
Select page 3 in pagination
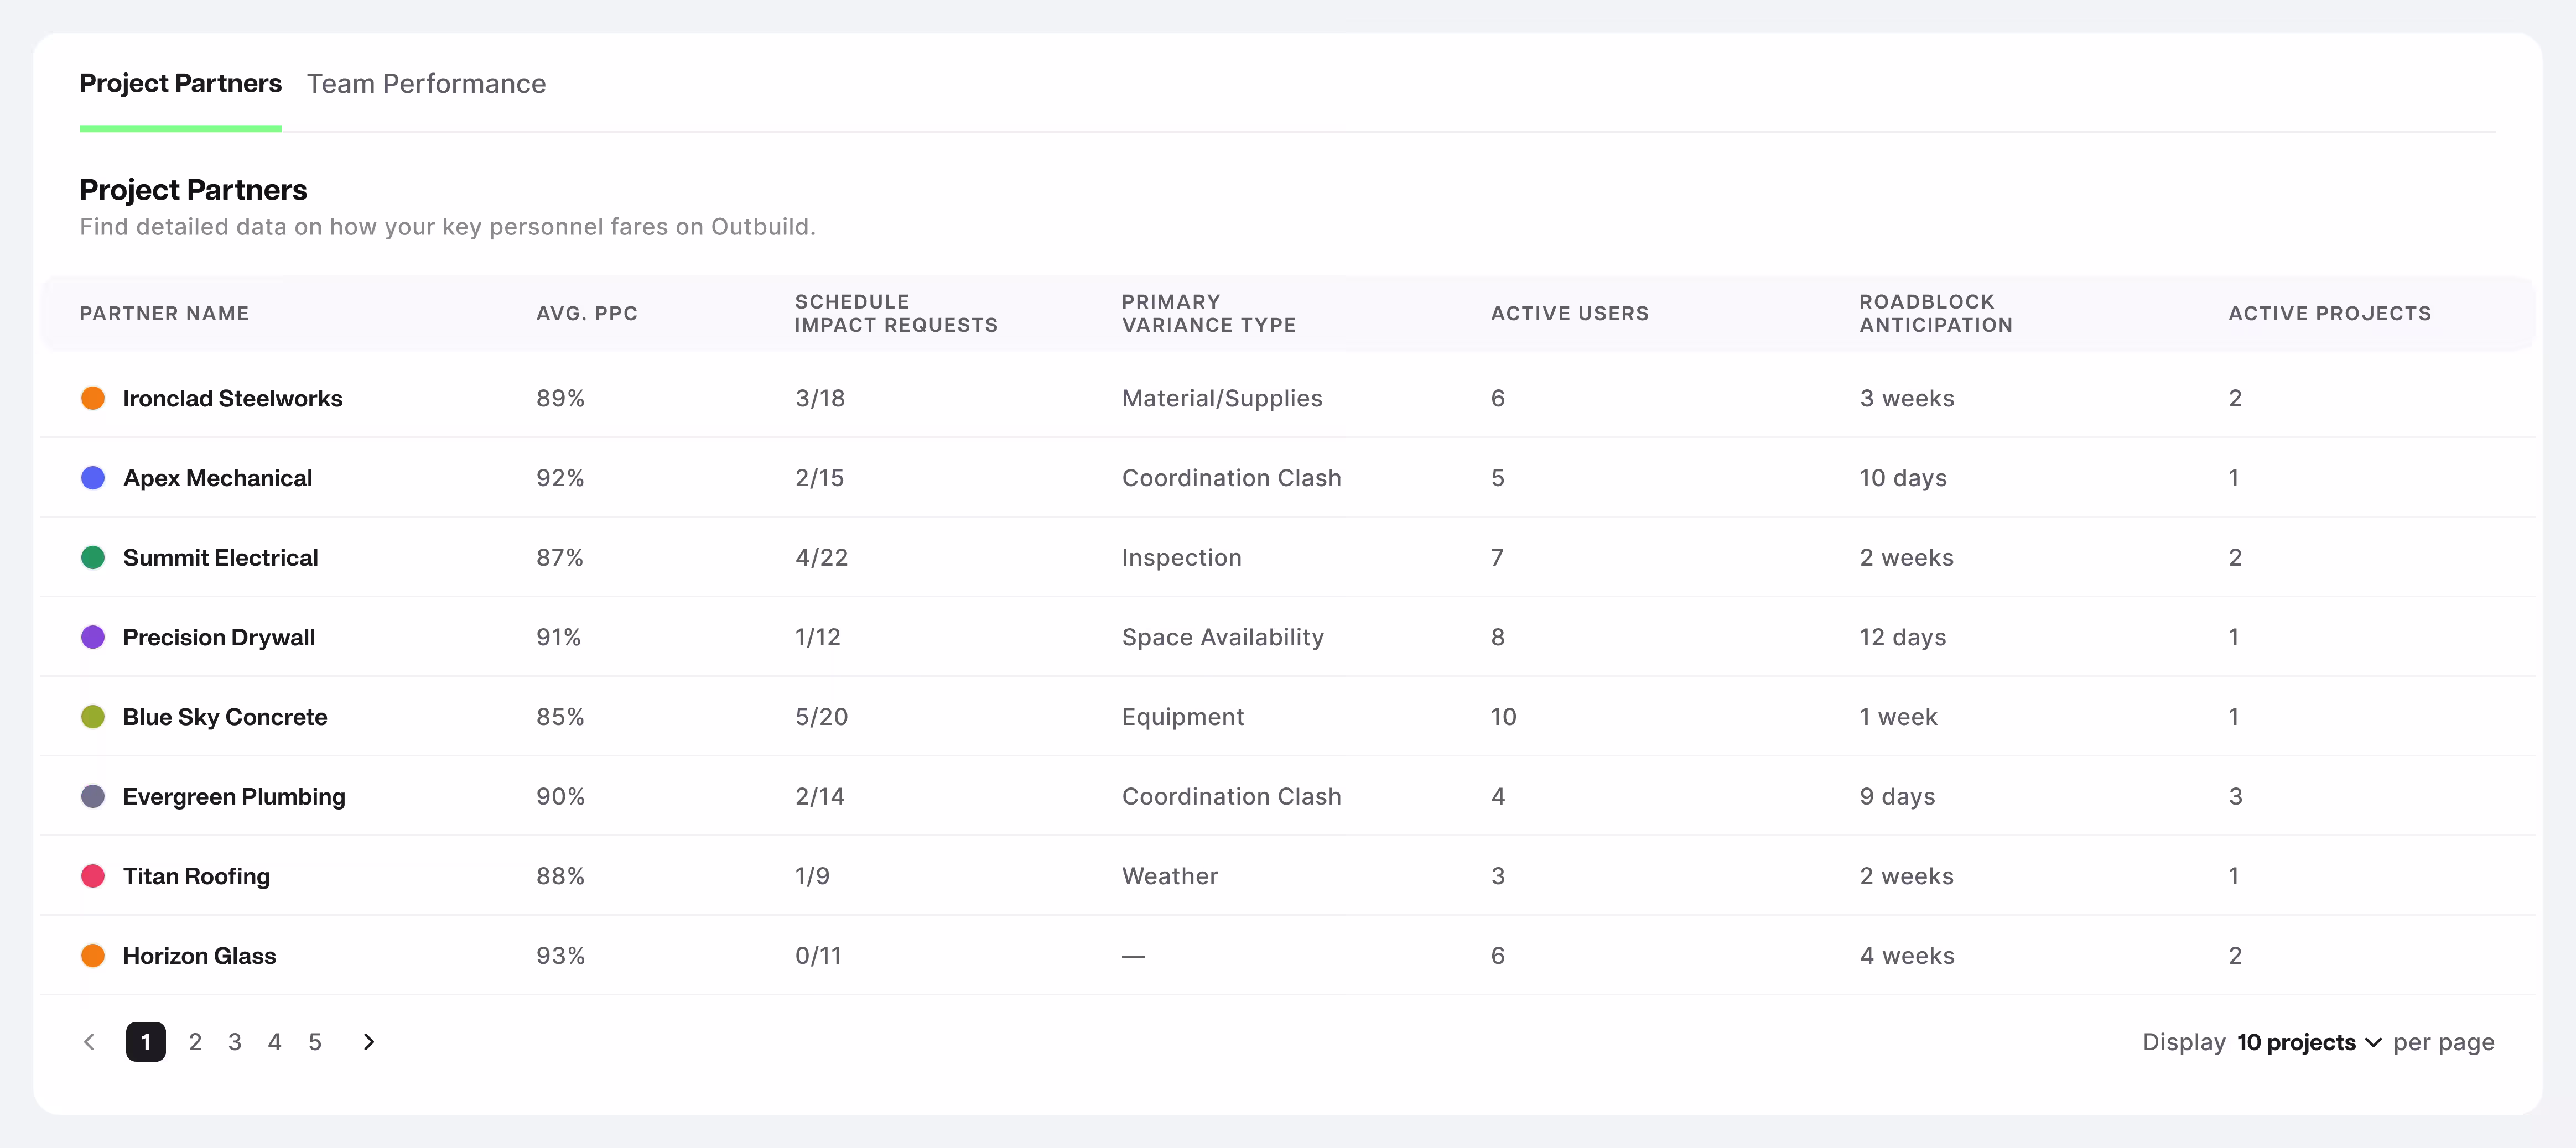235,1042
